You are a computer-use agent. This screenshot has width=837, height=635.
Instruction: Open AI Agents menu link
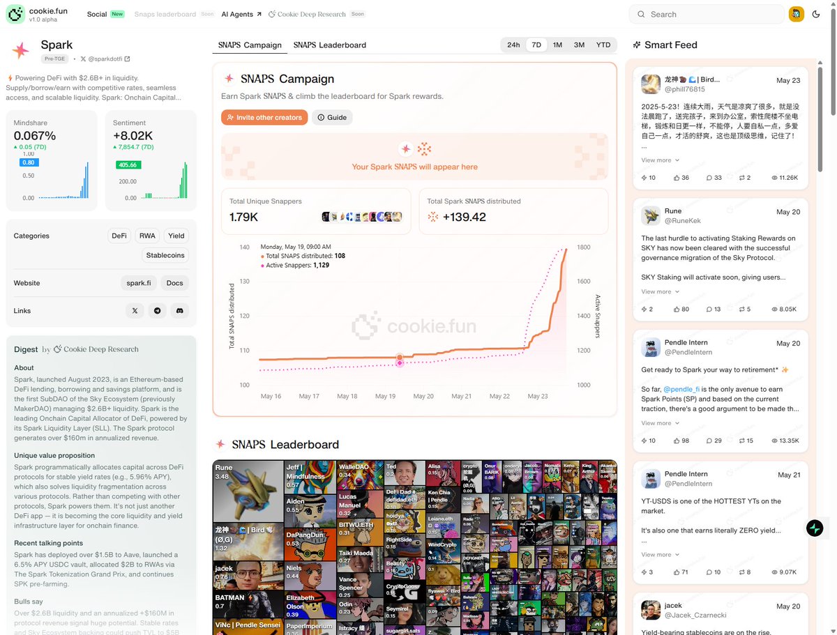click(241, 14)
